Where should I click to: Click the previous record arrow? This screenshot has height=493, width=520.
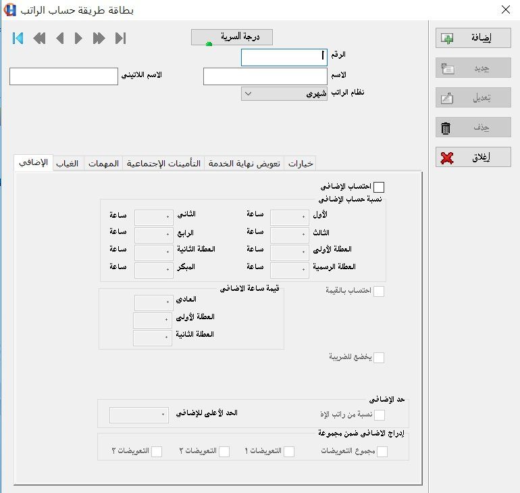pyautogui.click(x=59, y=39)
